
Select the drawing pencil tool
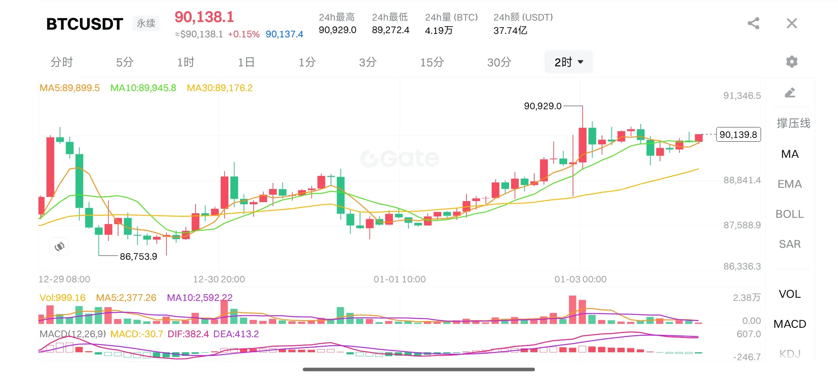click(x=789, y=93)
